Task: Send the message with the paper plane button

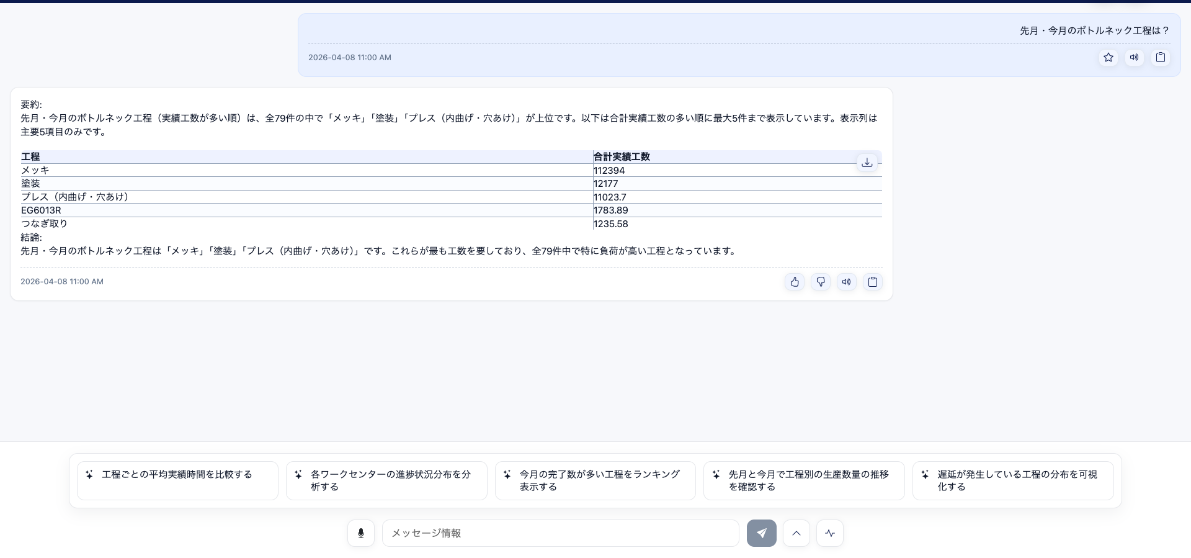Action: [762, 533]
